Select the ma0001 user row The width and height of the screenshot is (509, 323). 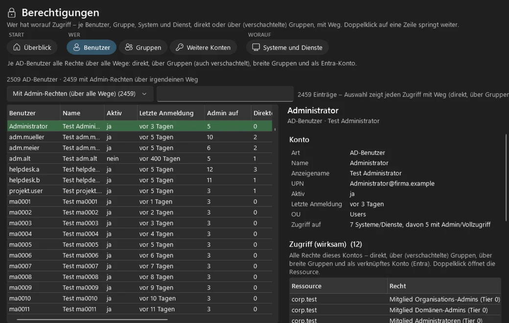tap(139, 201)
